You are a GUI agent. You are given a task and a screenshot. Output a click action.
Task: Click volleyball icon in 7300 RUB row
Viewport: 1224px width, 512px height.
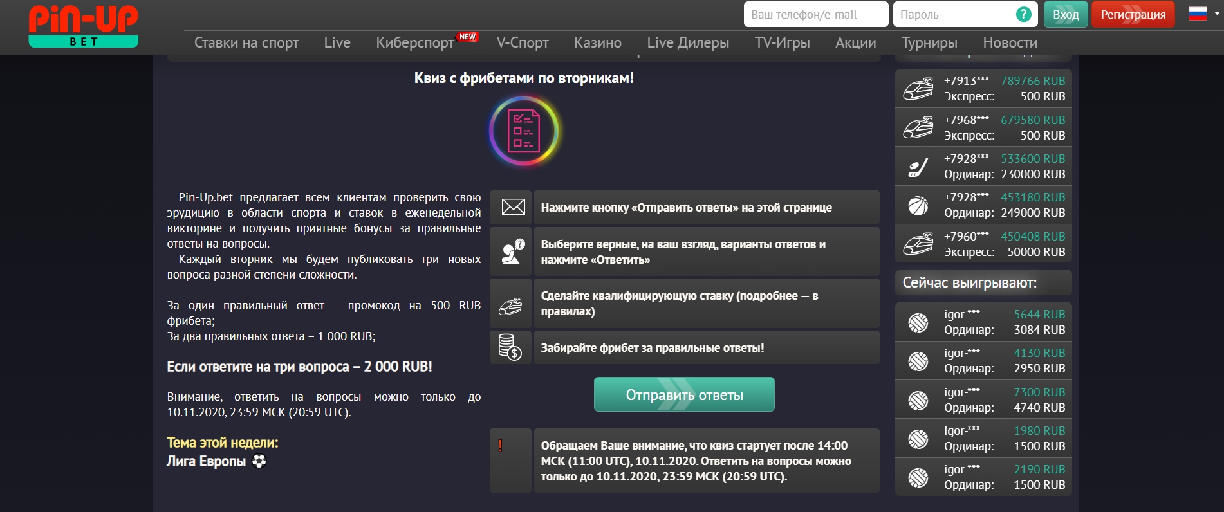coord(918,400)
